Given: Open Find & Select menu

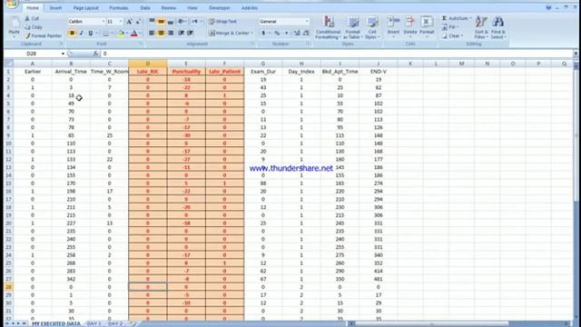Looking at the screenshot, I should [498, 27].
